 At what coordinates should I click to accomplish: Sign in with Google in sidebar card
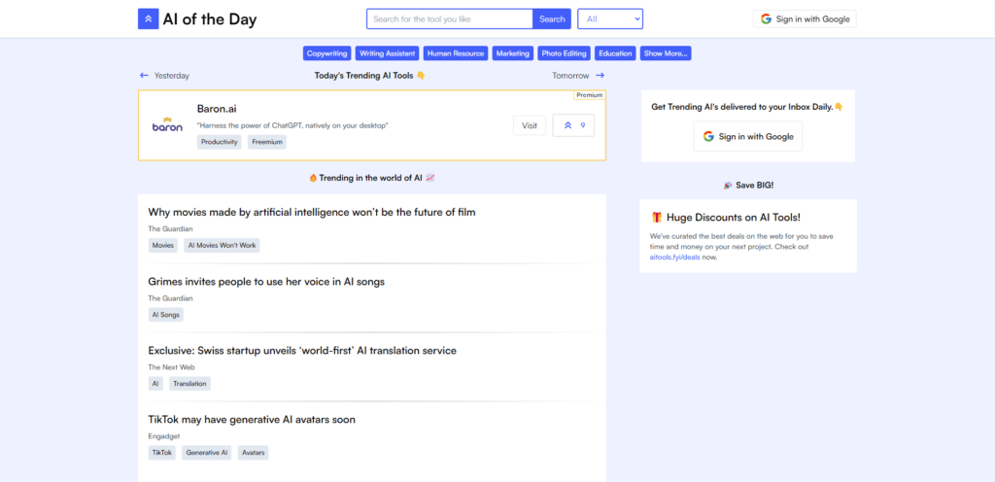747,137
